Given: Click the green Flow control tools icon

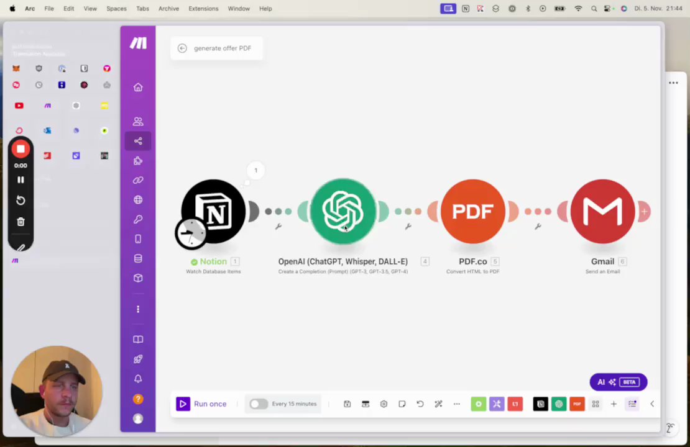Looking at the screenshot, I should (478, 404).
